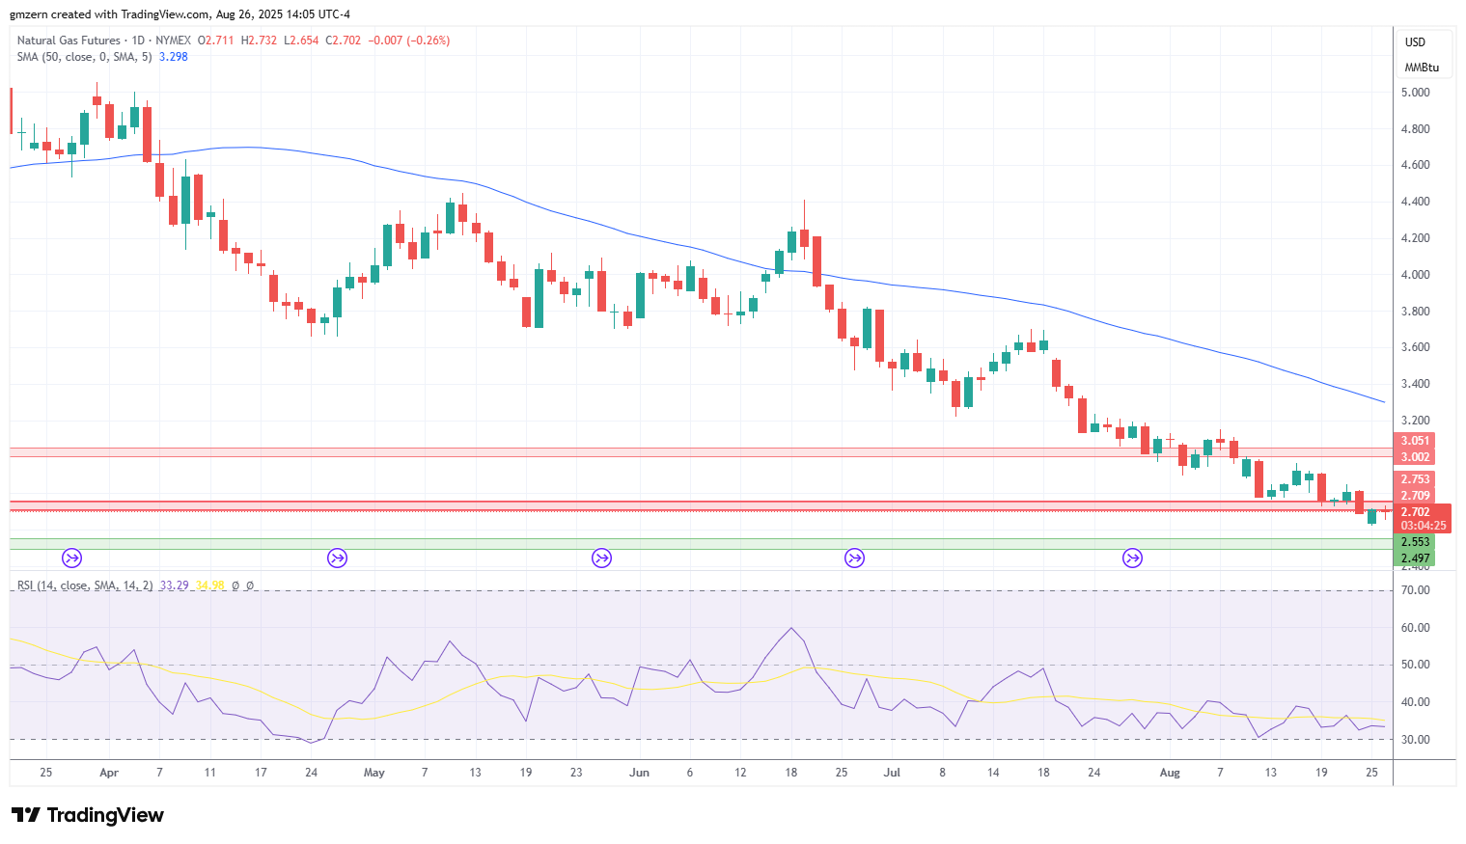Click the rollover marker near June 25
Viewport: 1466px width, 844px height.
point(854,558)
